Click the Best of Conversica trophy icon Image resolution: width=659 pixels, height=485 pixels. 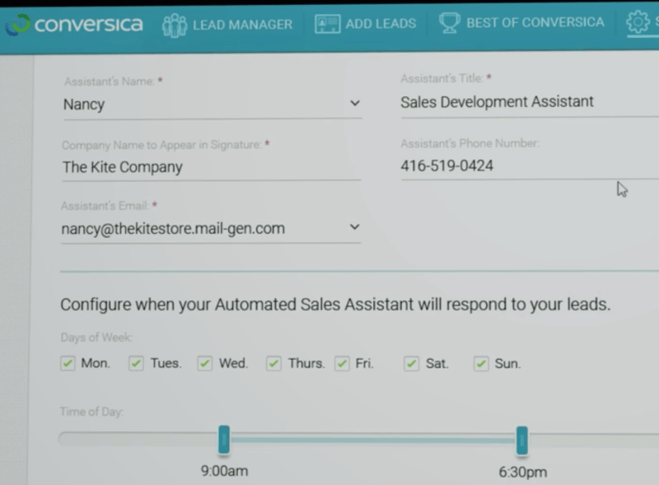[x=449, y=23]
